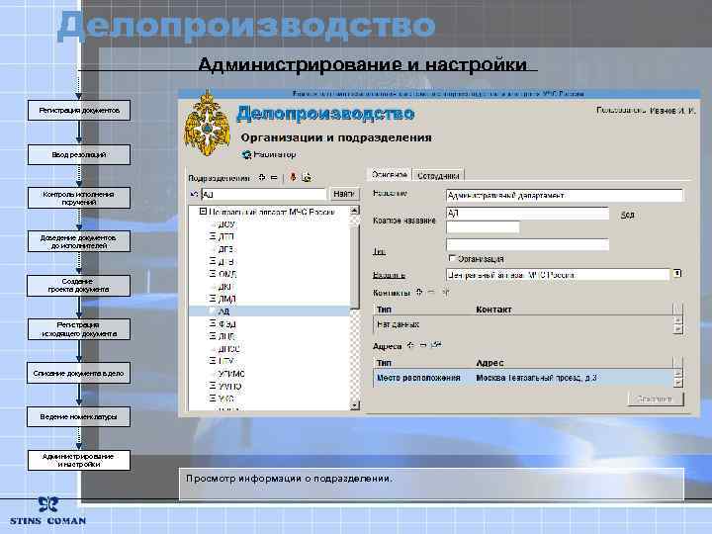Click the Место расположения address row
Image resolution: width=712 pixels, height=534 pixels.
(x=523, y=378)
